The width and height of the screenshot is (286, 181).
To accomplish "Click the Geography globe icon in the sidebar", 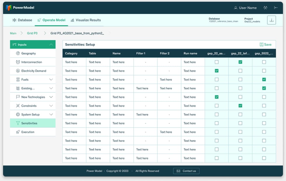I will 18,53.
